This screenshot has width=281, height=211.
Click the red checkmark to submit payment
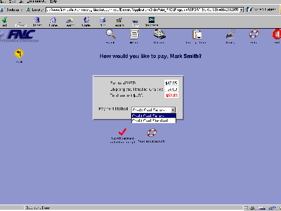122,132
